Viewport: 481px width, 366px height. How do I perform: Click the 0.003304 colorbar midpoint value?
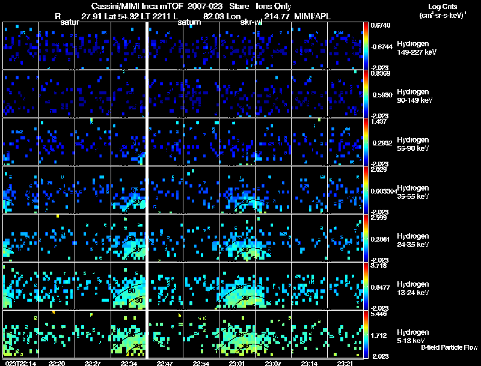click(384, 191)
